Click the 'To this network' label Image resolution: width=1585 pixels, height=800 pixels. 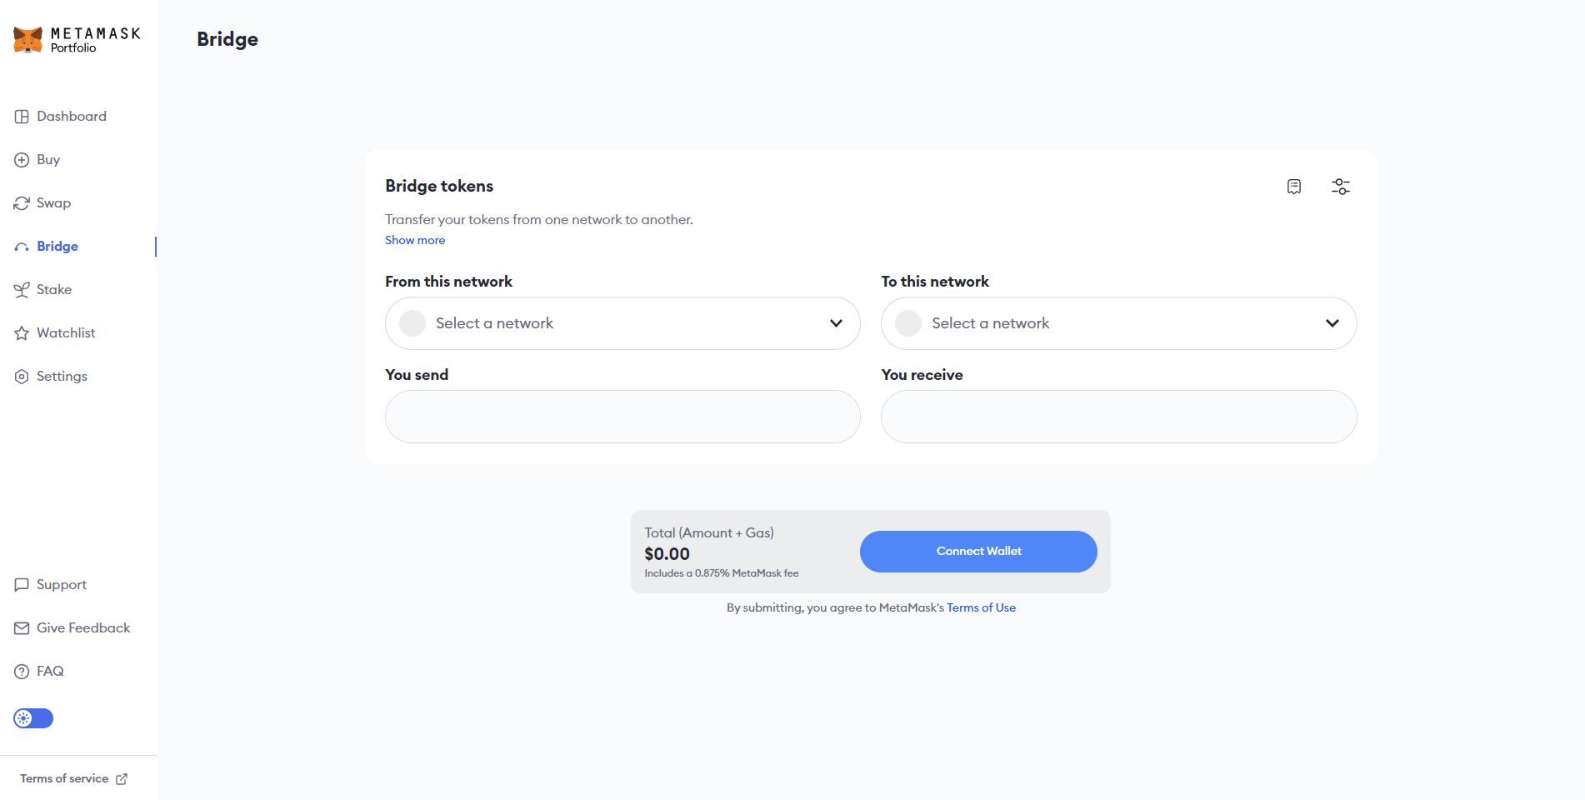coord(935,282)
